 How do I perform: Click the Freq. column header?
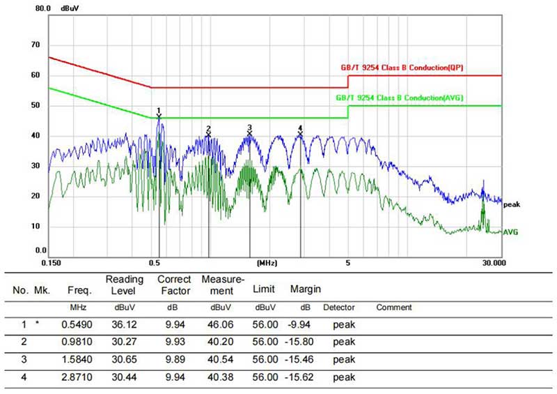click(77, 289)
